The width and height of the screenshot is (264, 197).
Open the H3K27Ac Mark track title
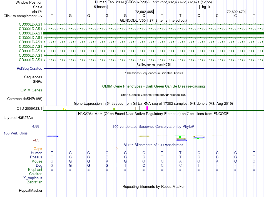(x=153, y=114)
